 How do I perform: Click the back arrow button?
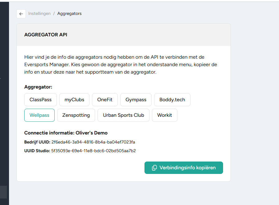pyautogui.click(x=21, y=14)
